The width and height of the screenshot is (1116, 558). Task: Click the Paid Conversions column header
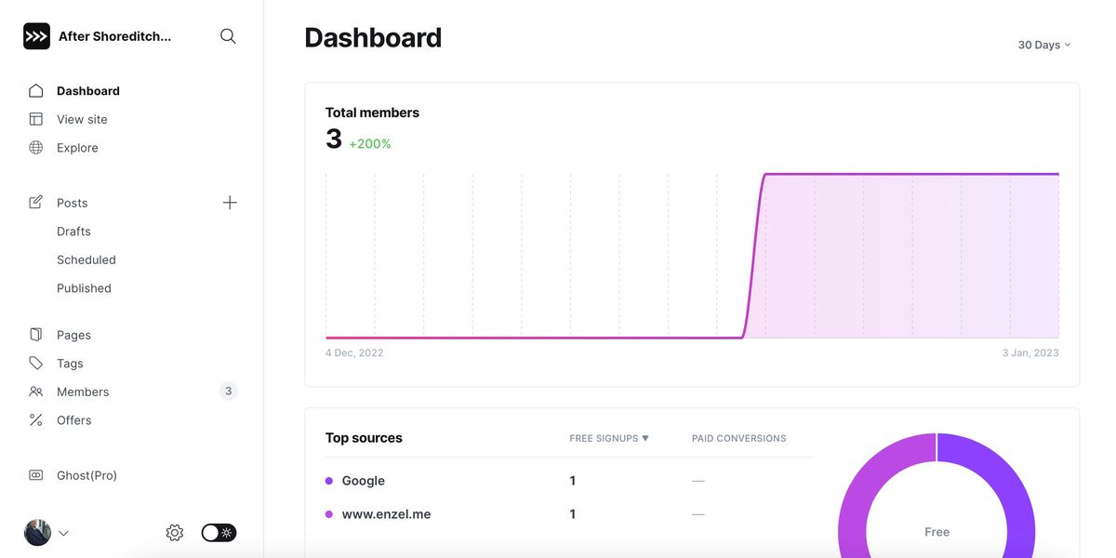(x=739, y=438)
